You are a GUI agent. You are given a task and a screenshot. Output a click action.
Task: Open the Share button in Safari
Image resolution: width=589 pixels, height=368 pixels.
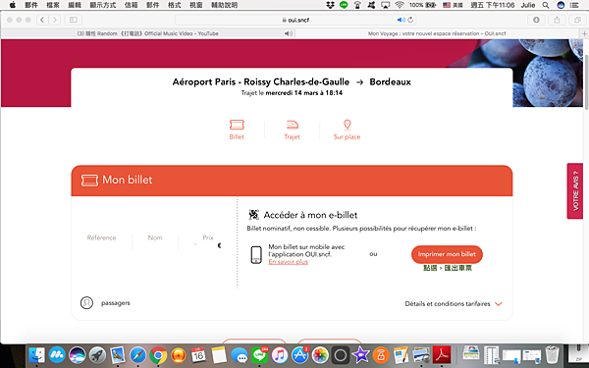pyautogui.click(x=557, y=20)
